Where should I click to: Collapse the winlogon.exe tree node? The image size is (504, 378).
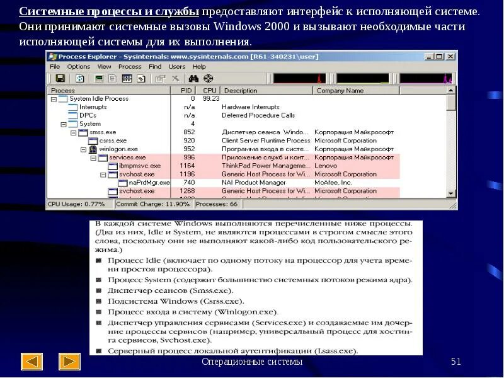(x=84, y=149)
